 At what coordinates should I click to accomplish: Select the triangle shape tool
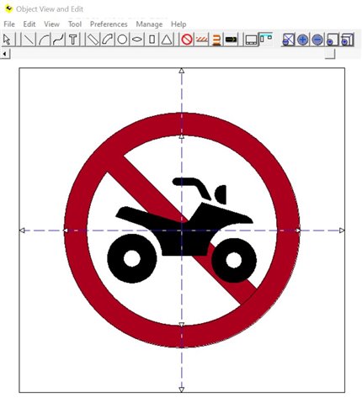coord(167,40)
